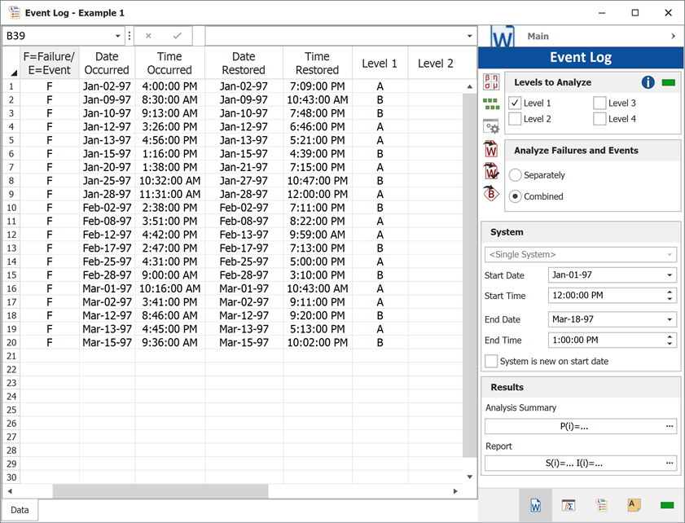
Task: Open the Start Date calendar dropdown
Action: click(670, 275)
